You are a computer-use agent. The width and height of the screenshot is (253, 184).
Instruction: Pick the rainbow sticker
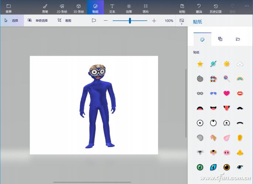pyautogui.click(x=240, y=78)
